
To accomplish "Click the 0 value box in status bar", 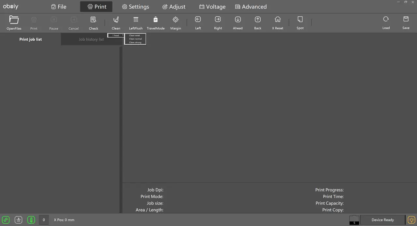I will tap(44, 220).
